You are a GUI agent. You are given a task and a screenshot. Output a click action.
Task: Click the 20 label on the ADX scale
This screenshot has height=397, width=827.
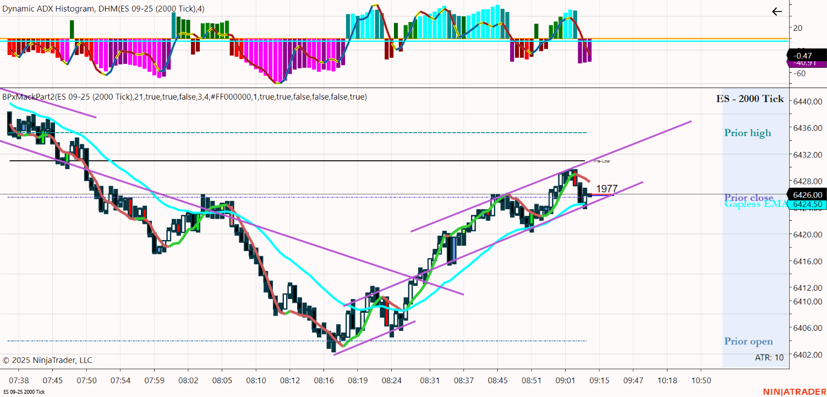pos(798,28)
